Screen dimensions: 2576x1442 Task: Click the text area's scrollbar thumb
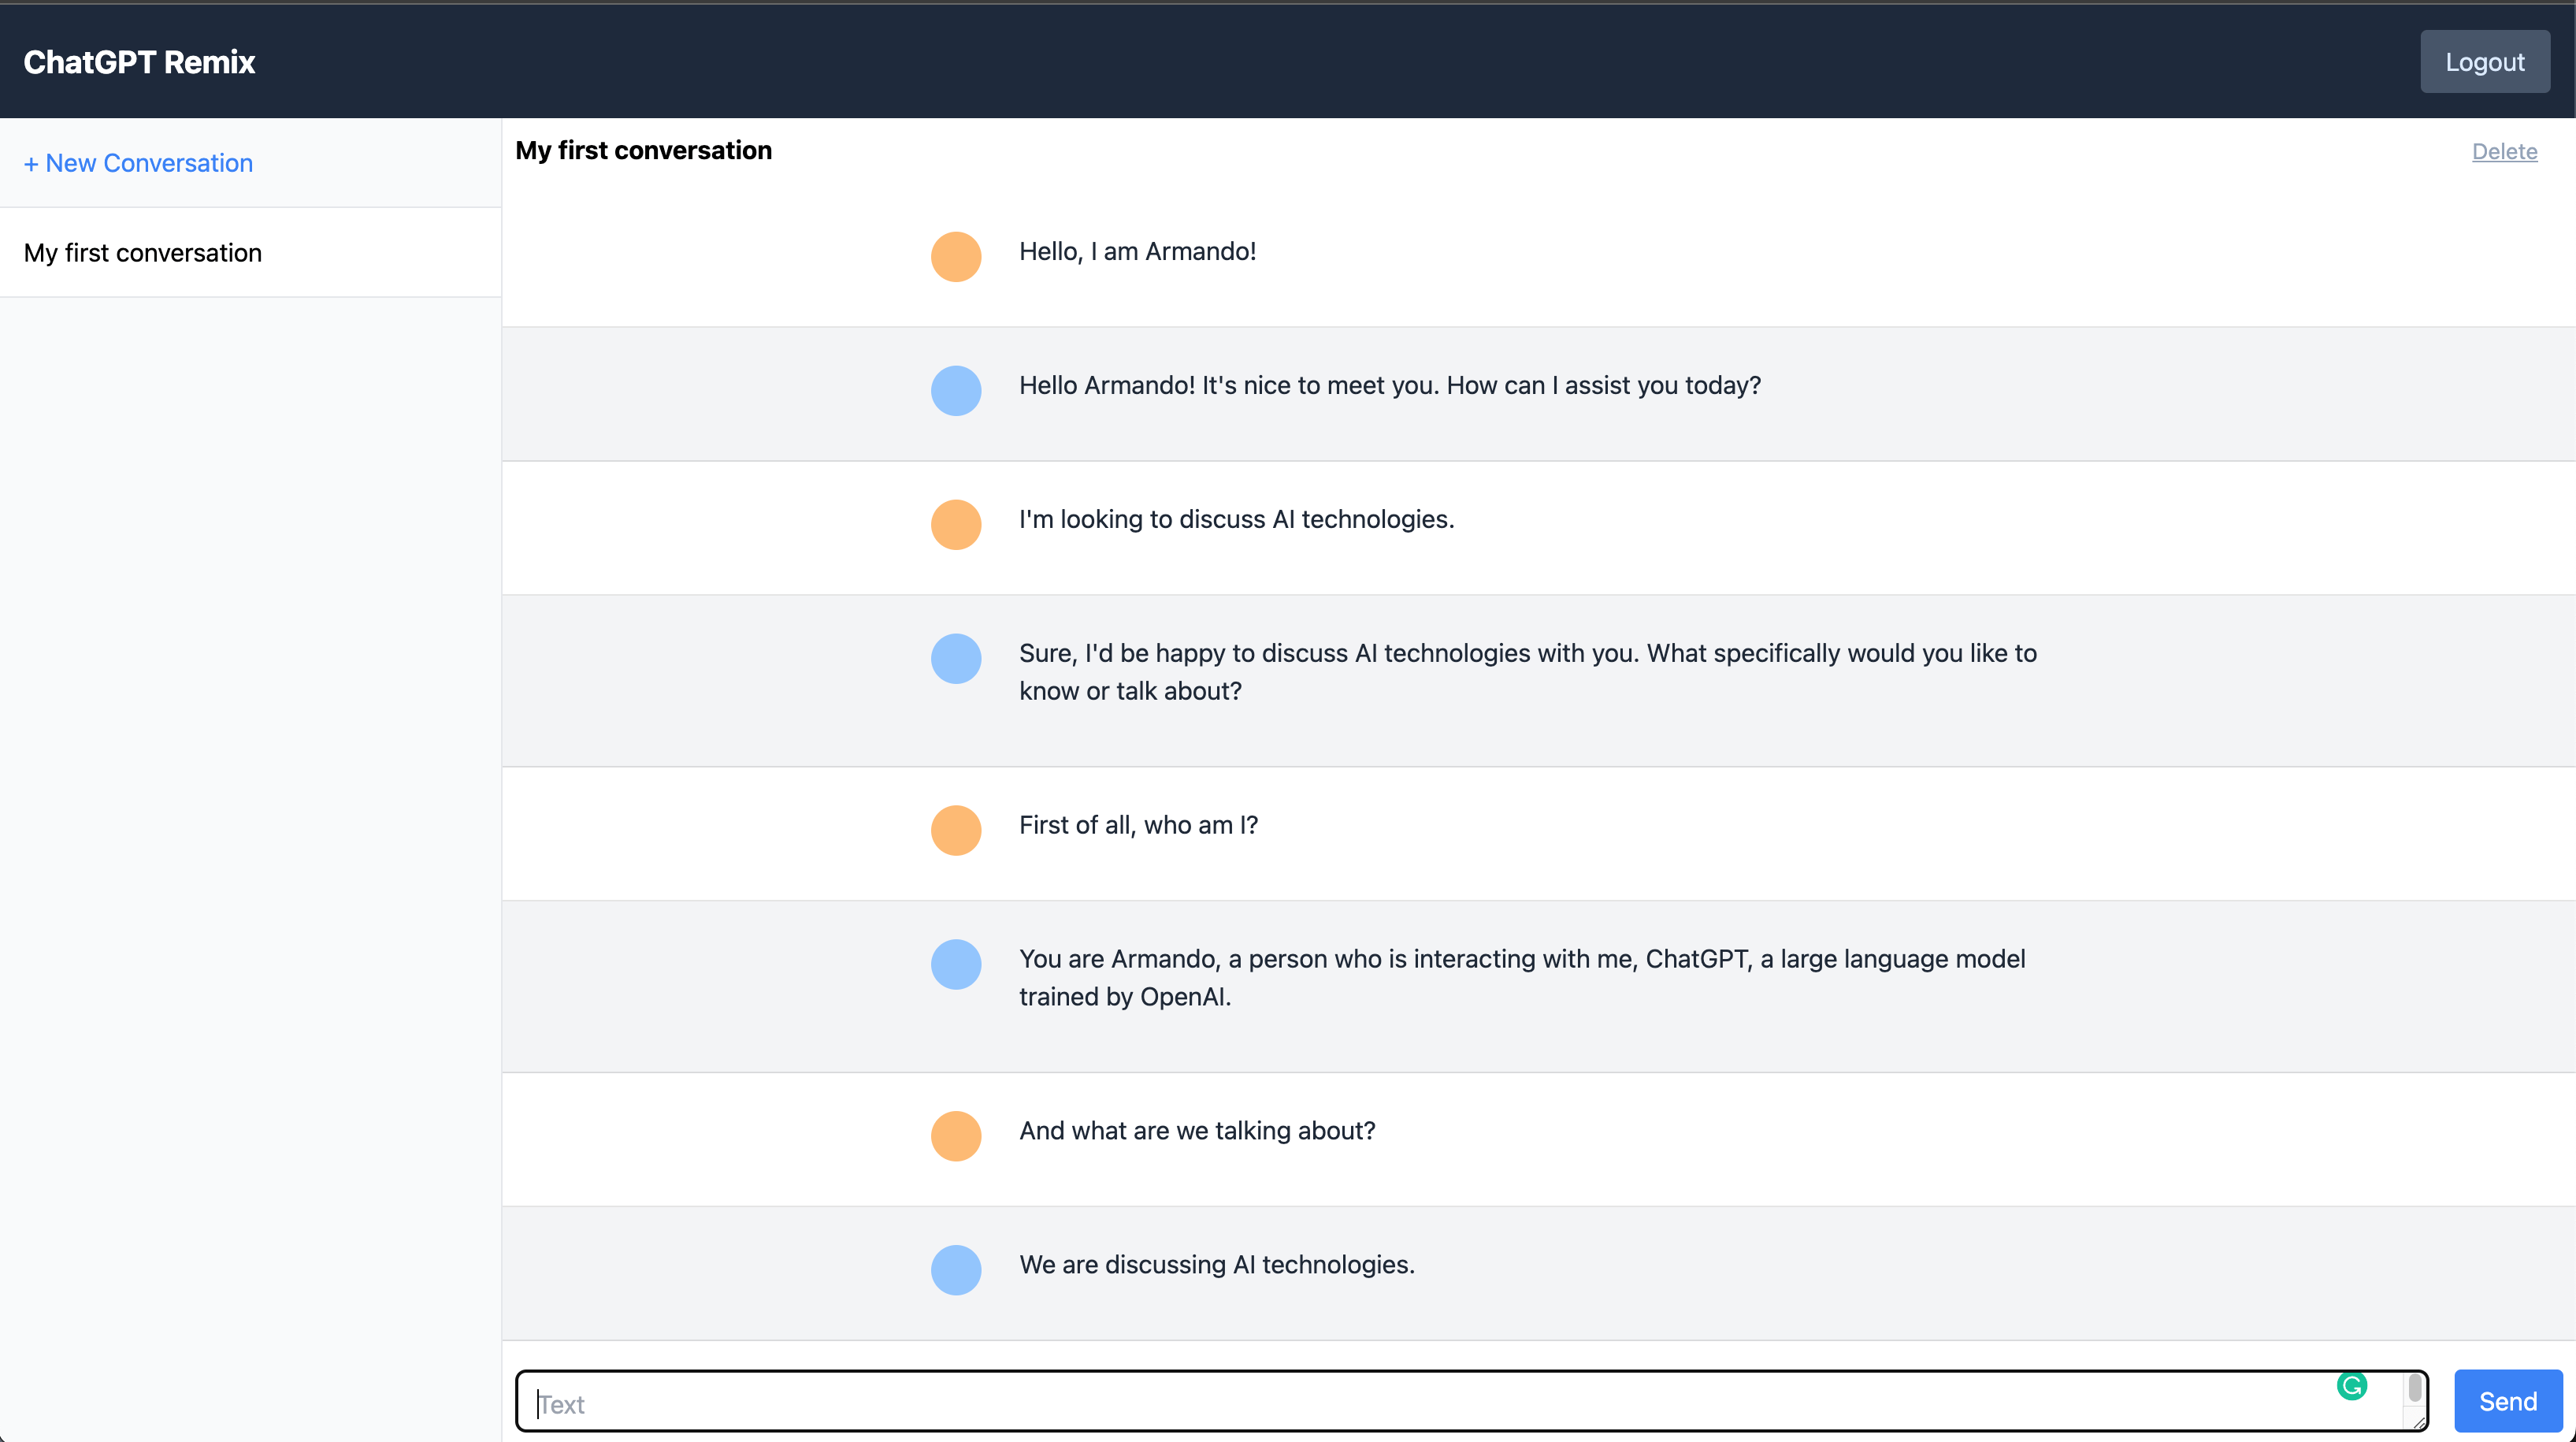coord(2415,1388)
